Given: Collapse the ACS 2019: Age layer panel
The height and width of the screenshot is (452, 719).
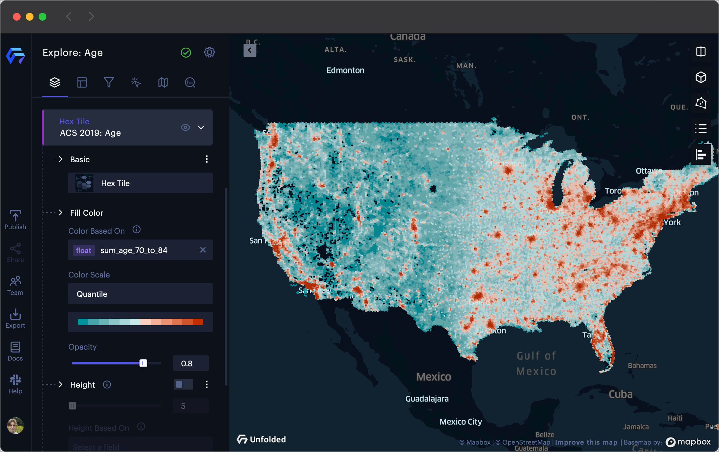Looking at the screenshot, I should click(201, 127).
